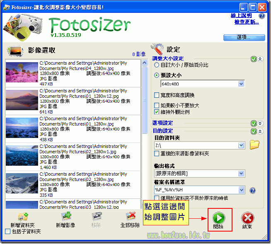The width and height of the screenshot is (271, 244).
Task: Open the %F_%Wx%H filename mask dropdown
Action: [x=241, y=190]
